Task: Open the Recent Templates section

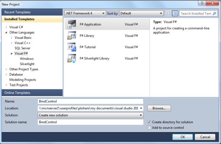Action: [32, 12]
